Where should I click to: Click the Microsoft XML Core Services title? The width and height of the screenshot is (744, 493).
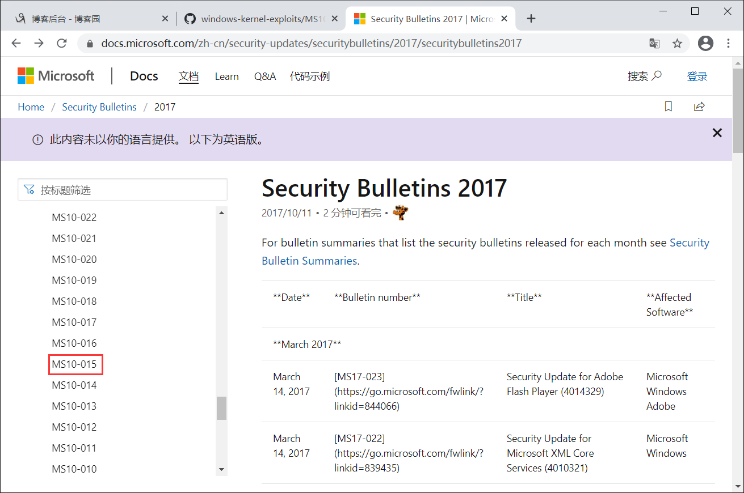tap(550, 453)
